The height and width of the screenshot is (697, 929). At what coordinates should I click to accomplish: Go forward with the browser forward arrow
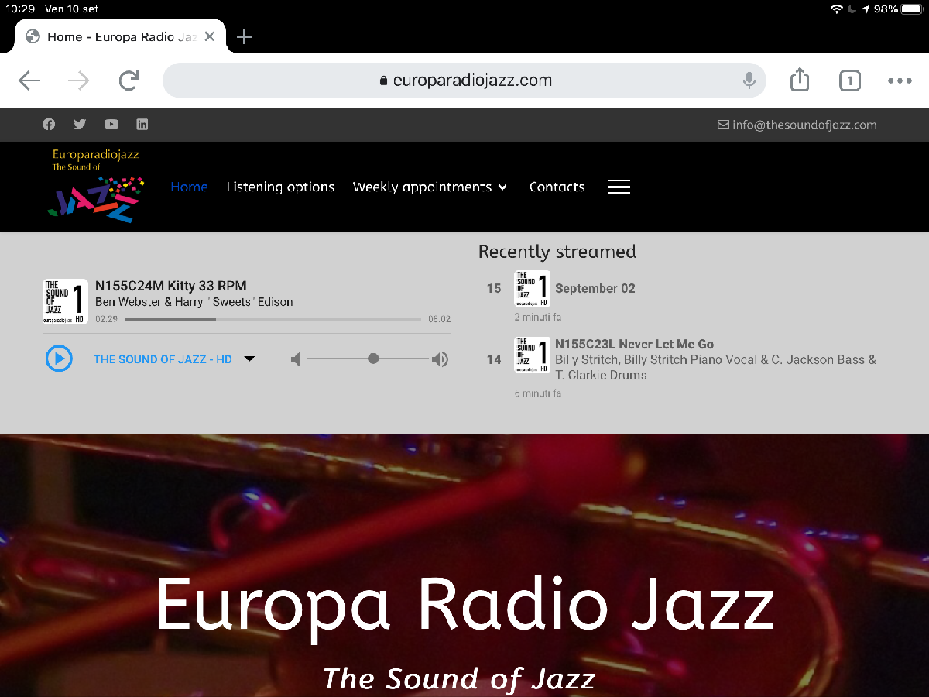[x=78, y=81]
